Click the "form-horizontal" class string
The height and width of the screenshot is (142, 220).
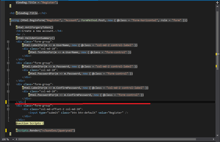coord(145,20)
